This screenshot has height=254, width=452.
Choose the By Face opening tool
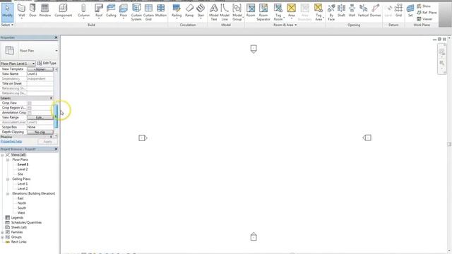[331, 12]
